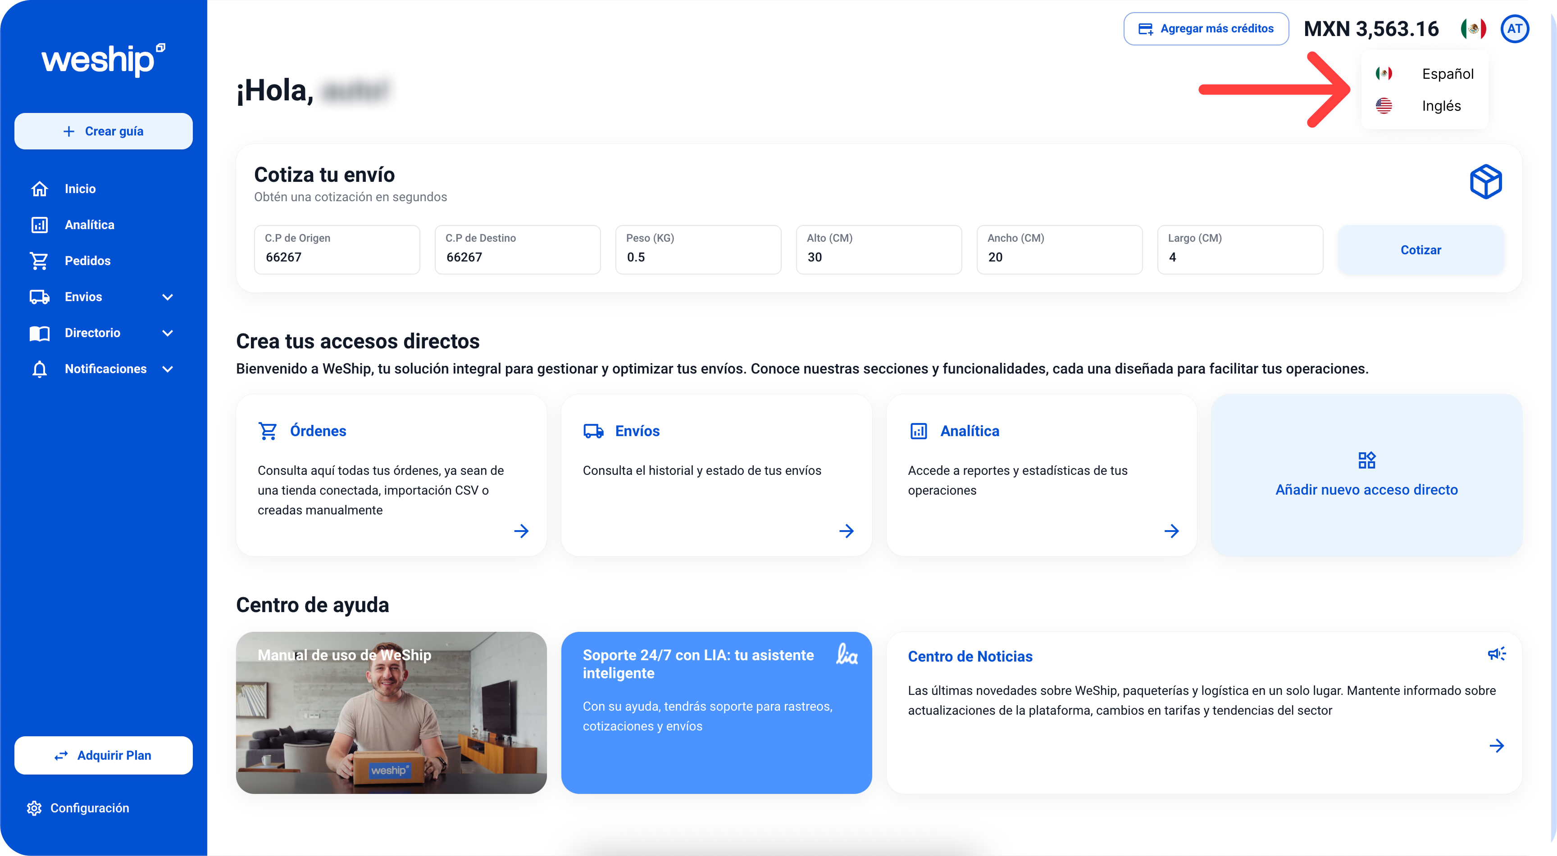The image size is (1557, 856).
Task: Click the Directorio book icon in the sidebar
Action: 39,333
